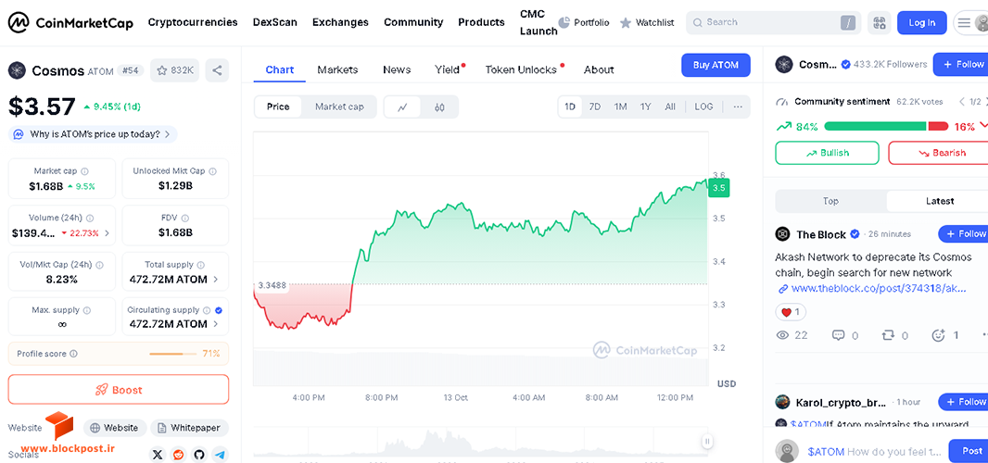This screenshot has width=988, height=463.
Task: Click the Log In button
Action: click(922, 22)
